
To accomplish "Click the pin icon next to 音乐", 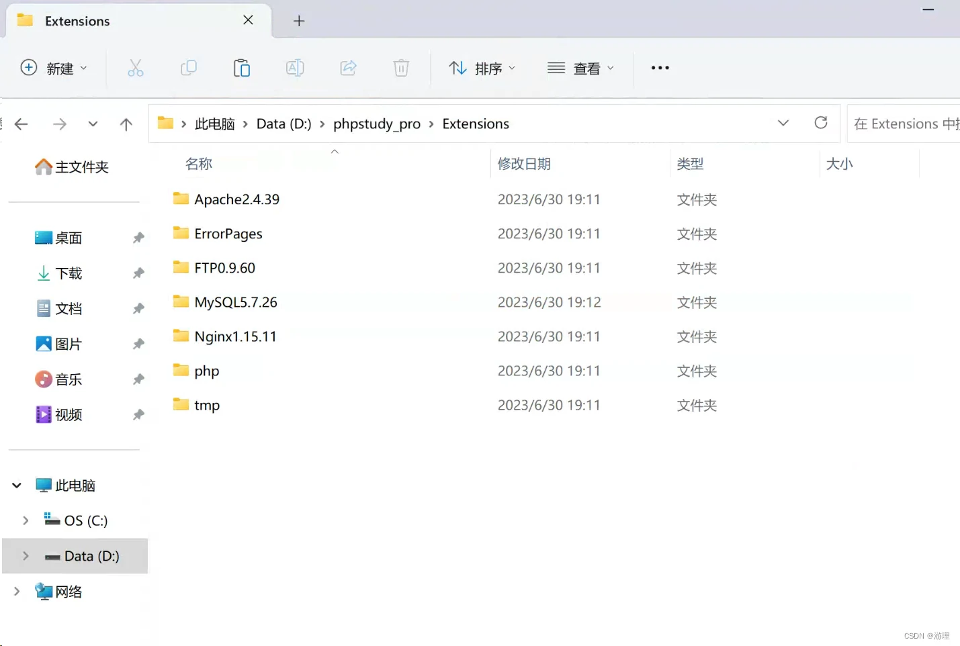I will pos(138,379).
